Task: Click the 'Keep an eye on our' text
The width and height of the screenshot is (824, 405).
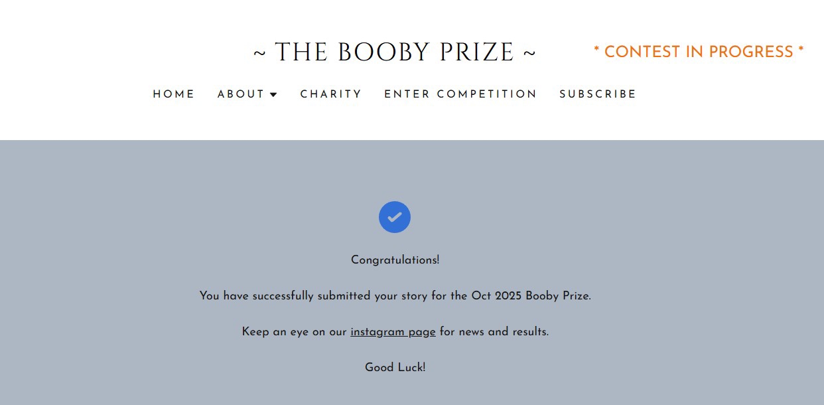Action: (x=294, y=332)
